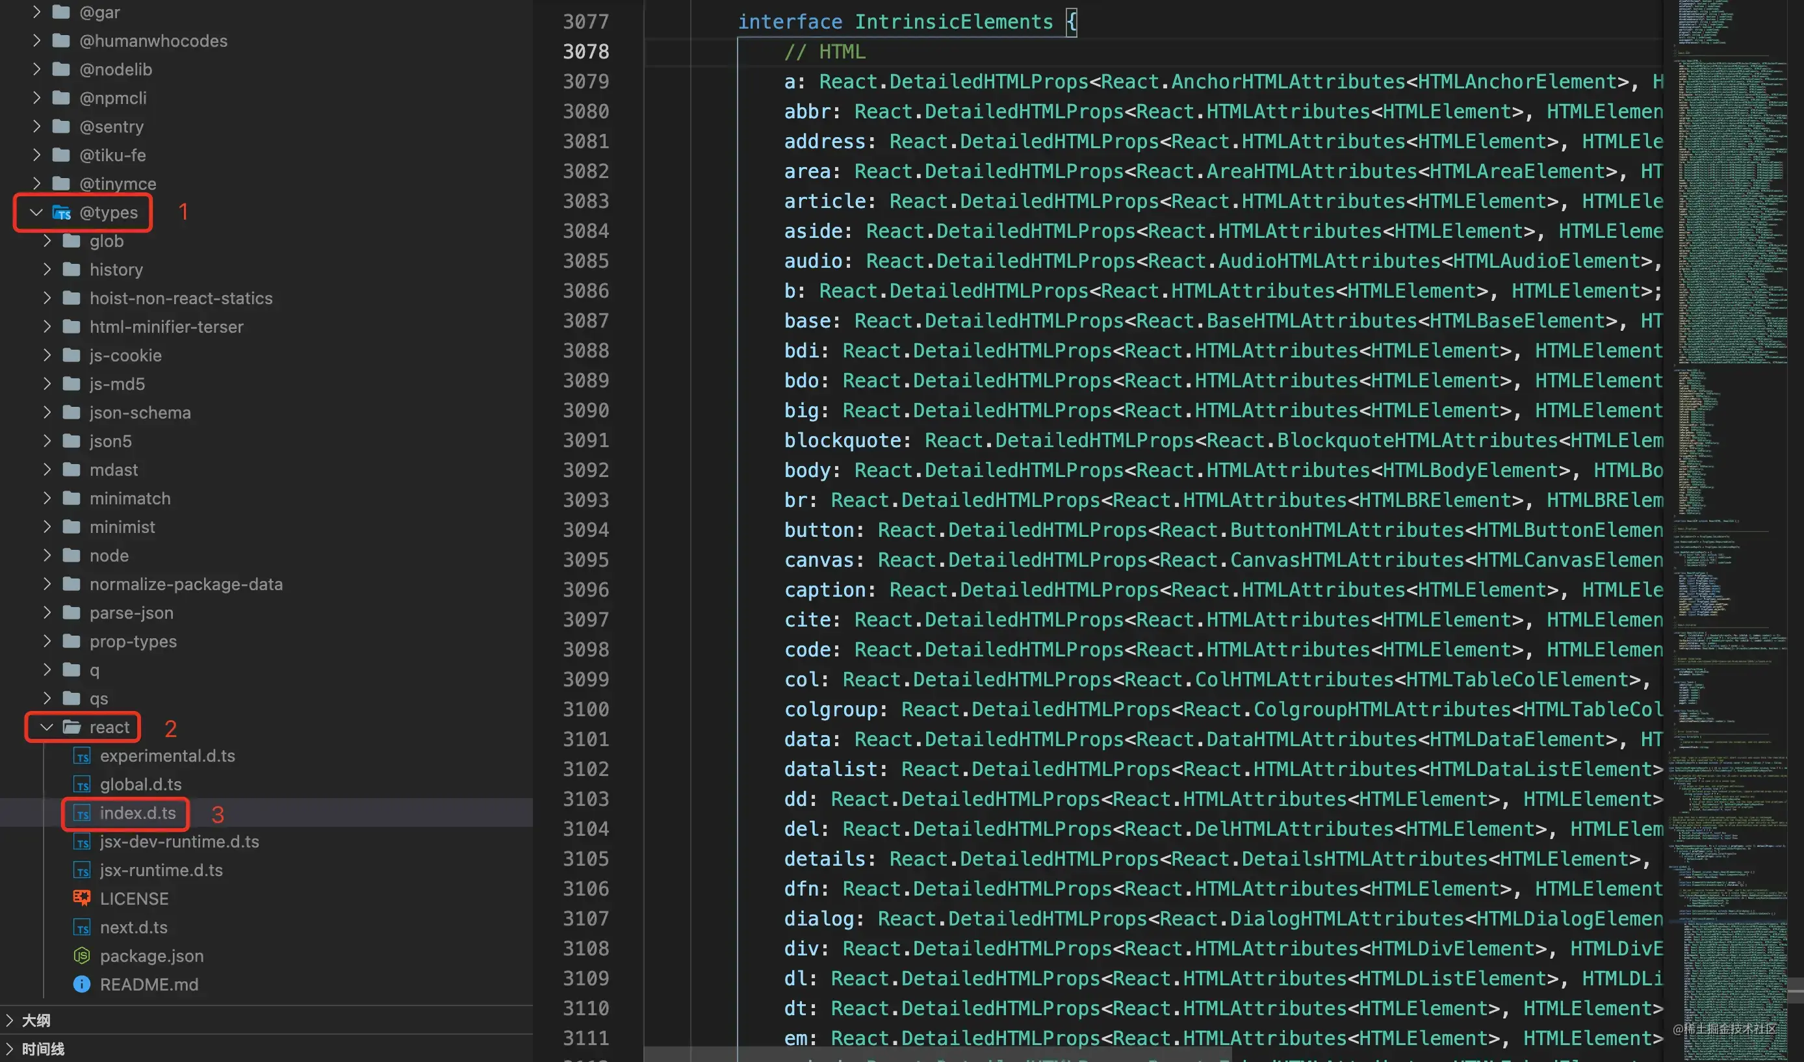Click the TS icon beside next.d.ts
1804x1062 pixels.
click(83, 927)
